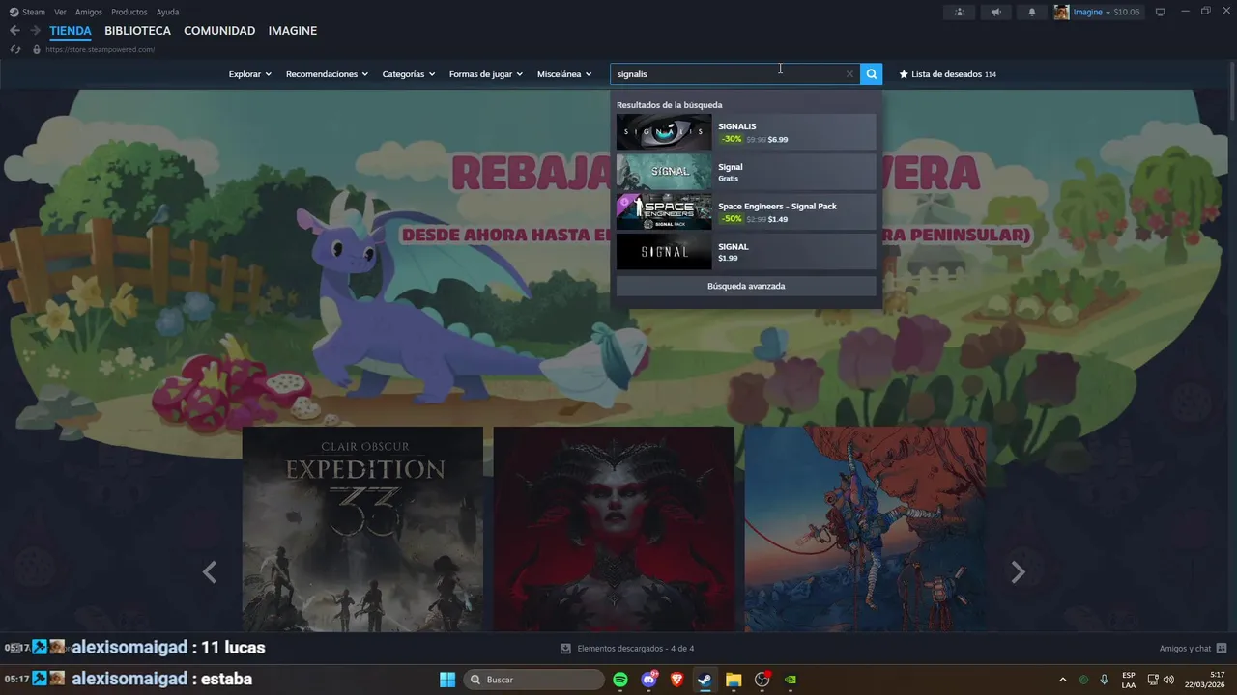
Task: Open the climbing game carousel thumbnail
Action: pos(865,529)
